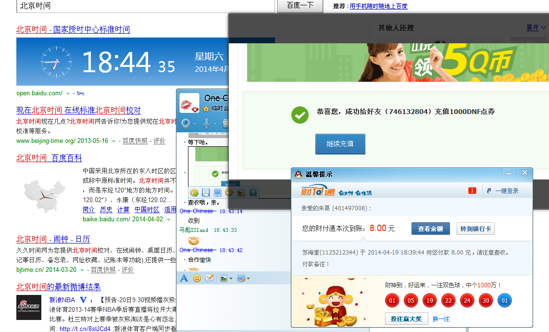This screenshot has width=549, height=332.
Task: Click red lottery ball number 05
Action: click(411, 300)
